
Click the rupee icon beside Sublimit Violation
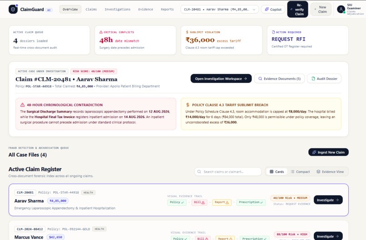click(187, 32)
